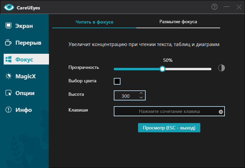Open the Инфо sidebar section
The width and height of the screenshot is (245, 168).
26,110
